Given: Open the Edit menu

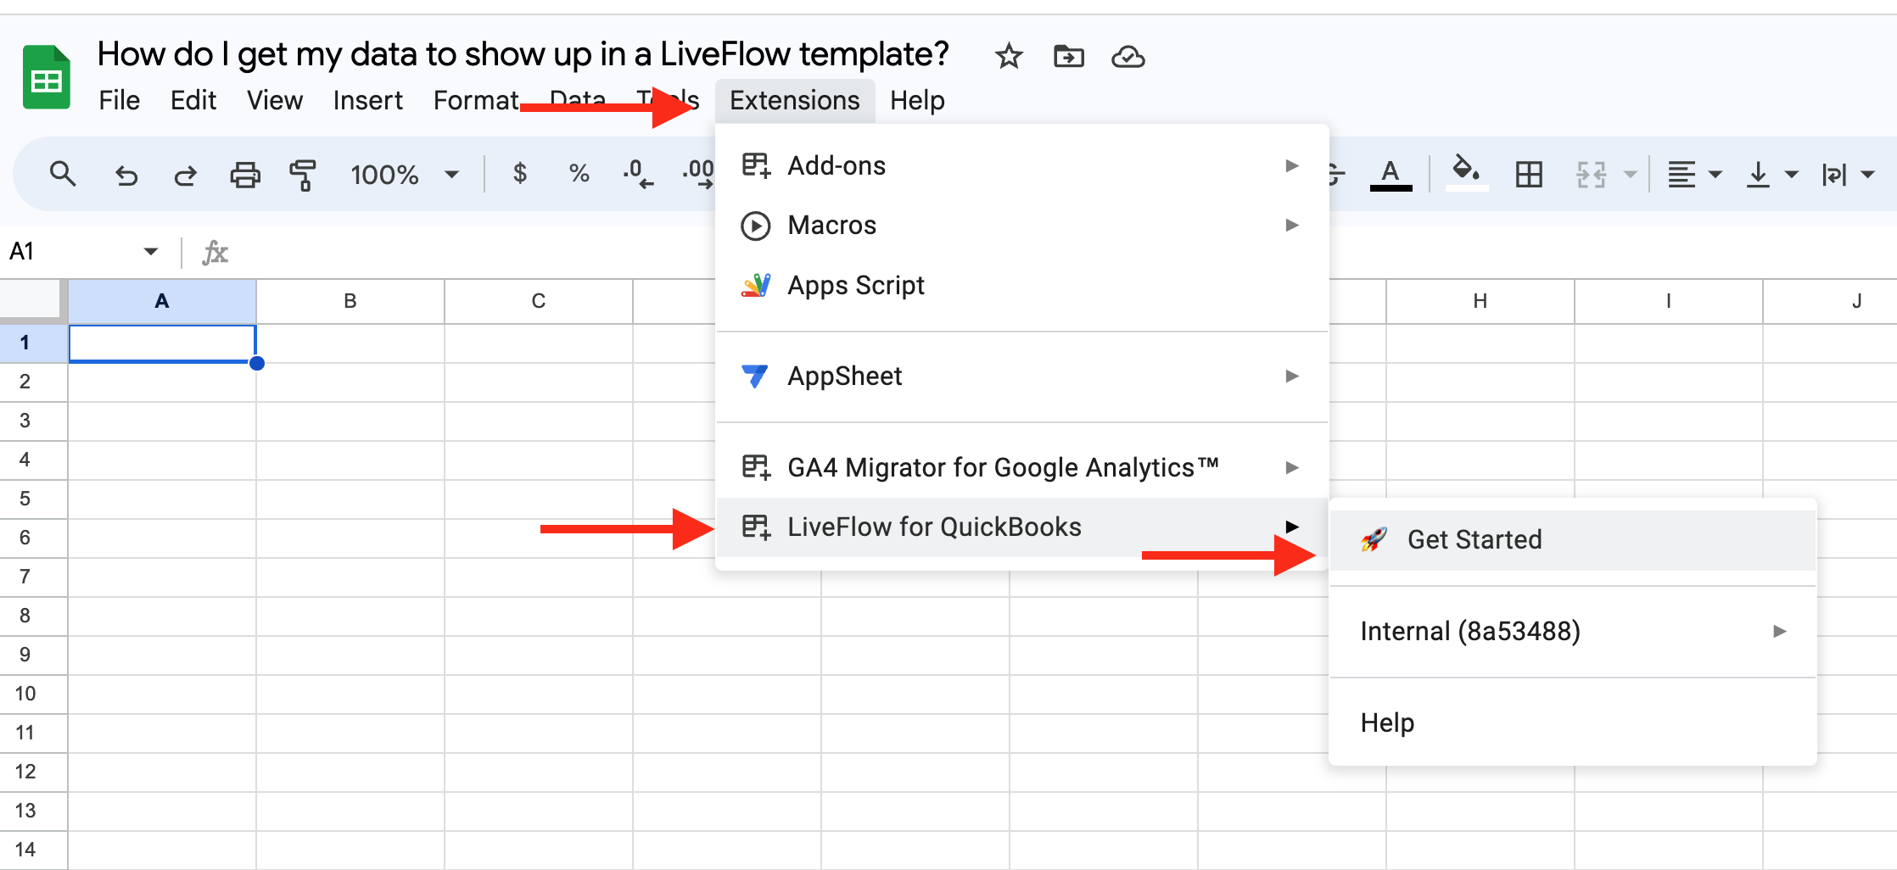Looking at the screenshot, I should pyautogui.click(x=193, y=100).
